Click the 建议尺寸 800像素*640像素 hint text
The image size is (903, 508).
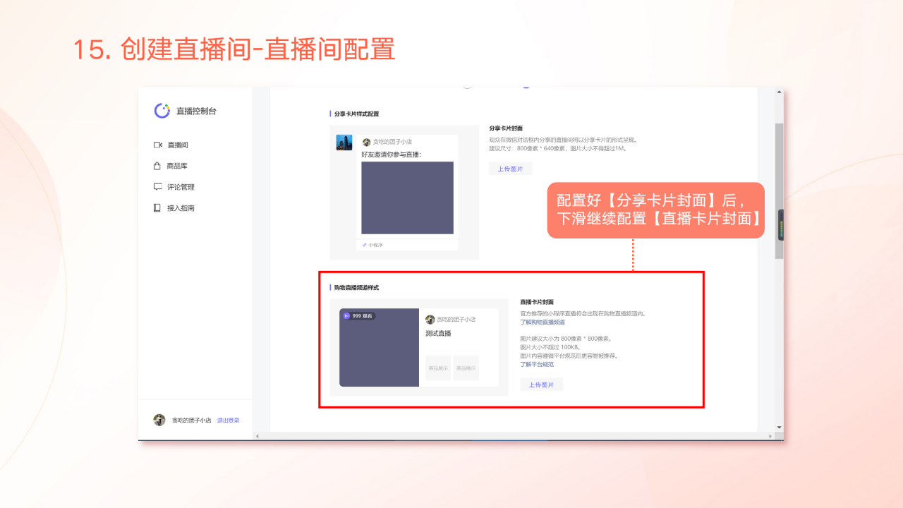(558, 149)
